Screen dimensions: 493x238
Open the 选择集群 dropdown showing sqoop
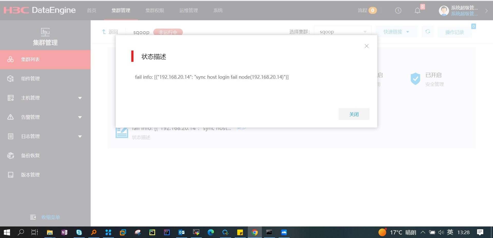tap(343, 32)
